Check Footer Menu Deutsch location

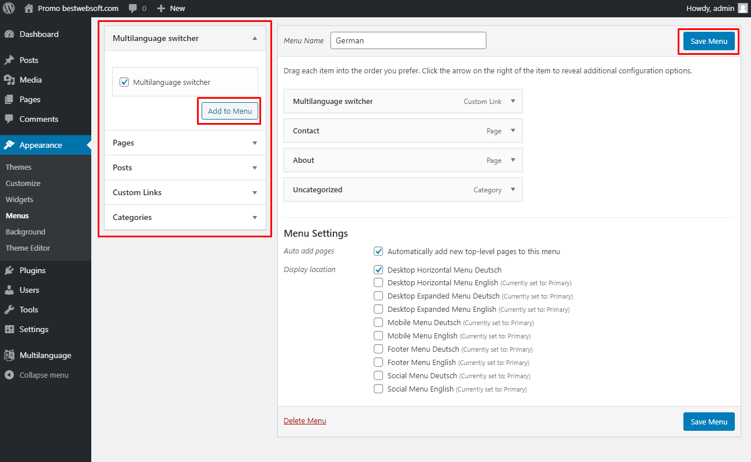[x=378, y=349]
